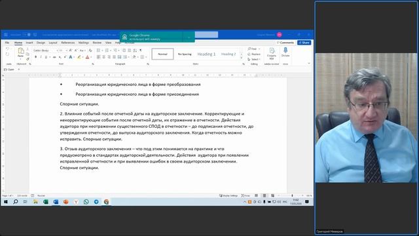Toggle bold formatting
The height and width of the screenshot is (236, 419).
35,57
